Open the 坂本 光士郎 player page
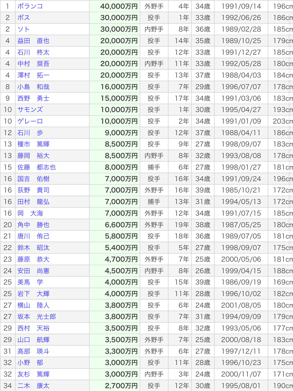Image resolution: width=293 pixels, height=391 pixels. pyautogui.click(x=37, y=317)
